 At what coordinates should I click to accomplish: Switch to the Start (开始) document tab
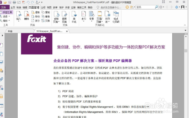[10, 31]
